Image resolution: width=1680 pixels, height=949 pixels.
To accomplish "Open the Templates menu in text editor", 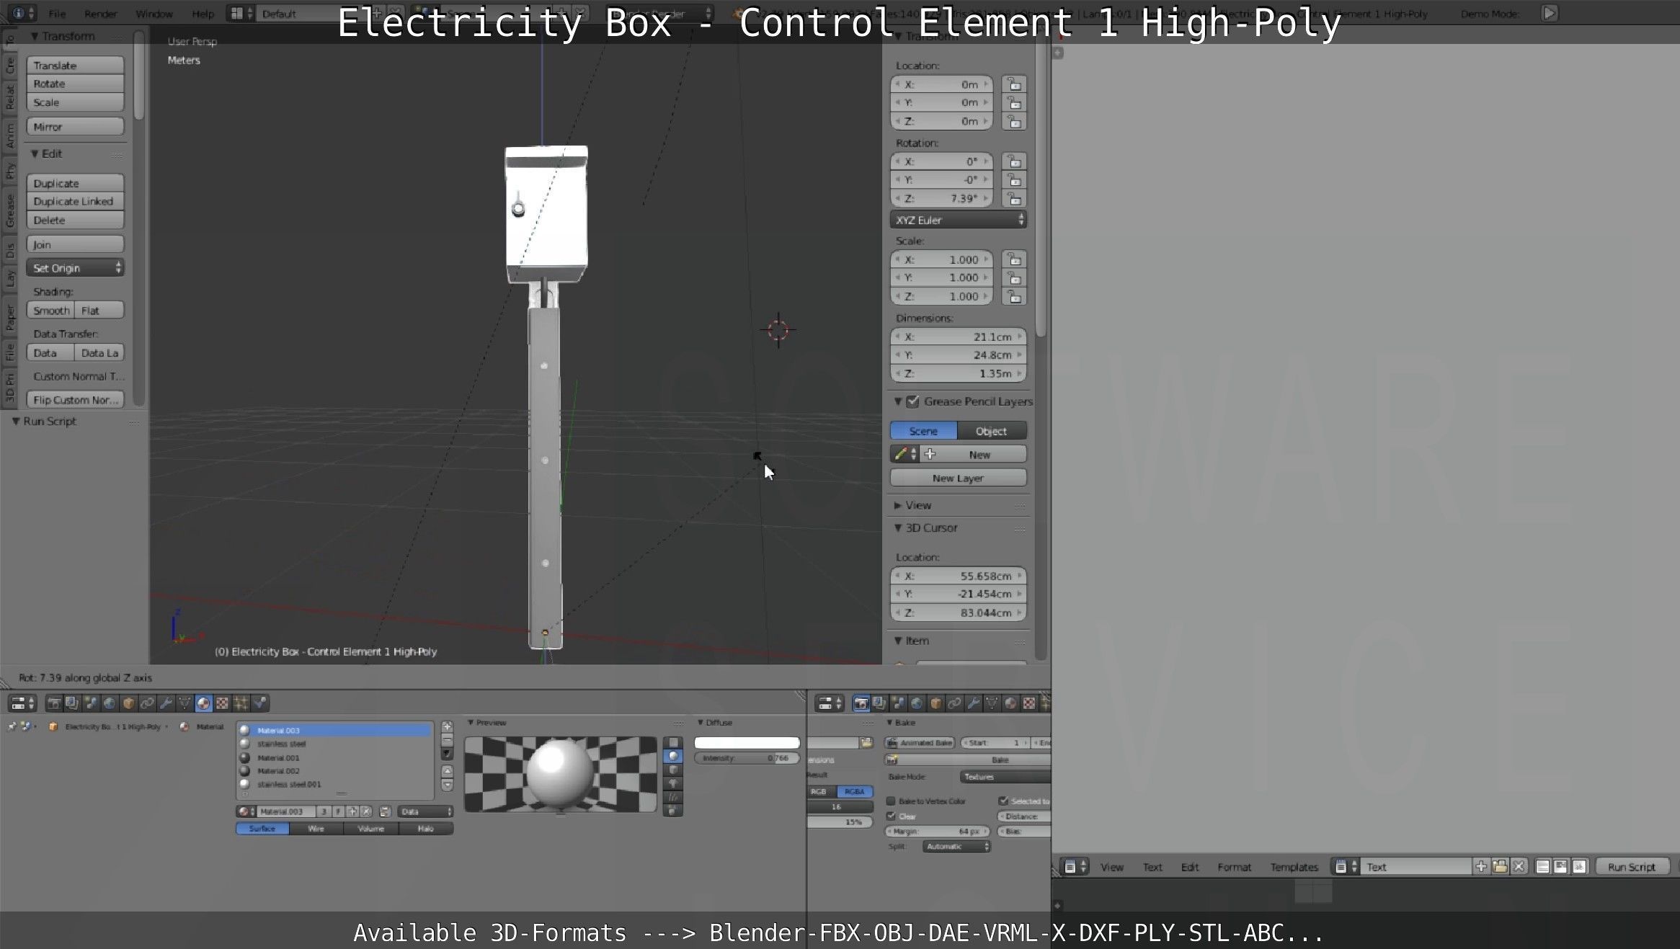I will pyautogui.click(x=1294, y=867).
